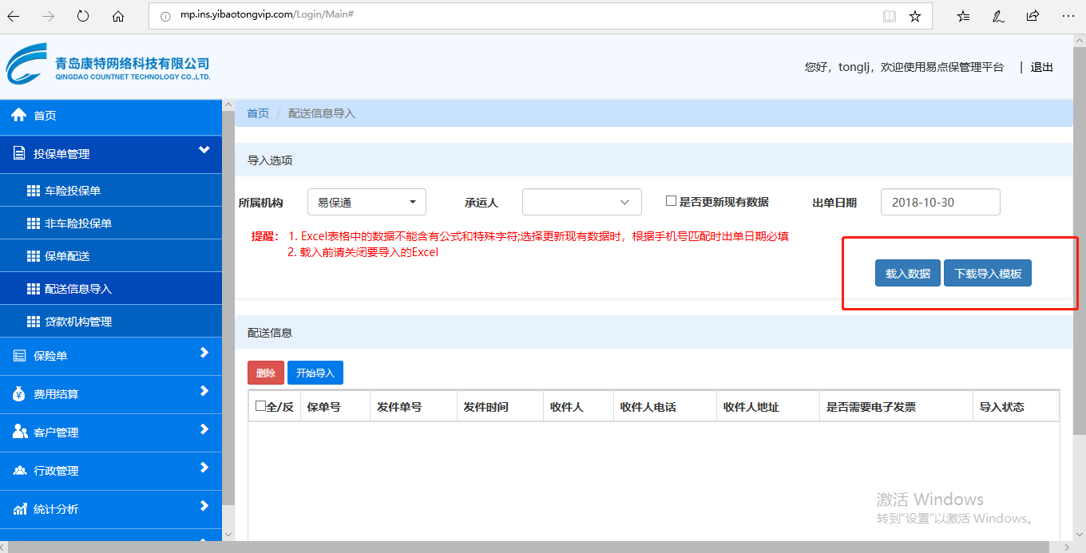Click the 统计分析 bar chart icon
1086x553 pixels.
point(19,509)
